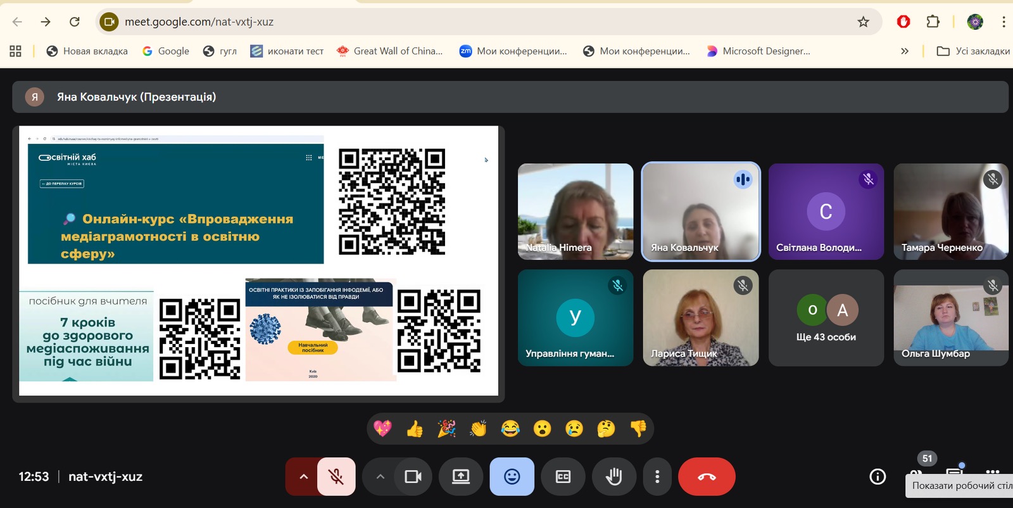Send the party popper reaction
Viewport: 1013px width, 508px height.
coord(446,429)
